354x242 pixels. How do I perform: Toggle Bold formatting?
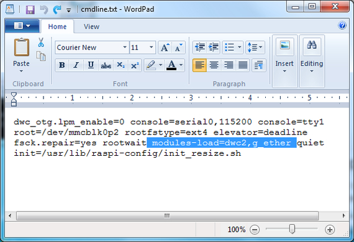(62, 65)
